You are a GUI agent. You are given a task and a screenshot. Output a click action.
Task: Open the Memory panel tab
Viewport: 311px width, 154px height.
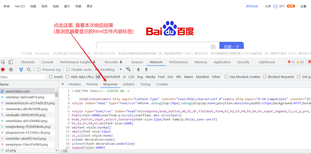click(201, 62)
